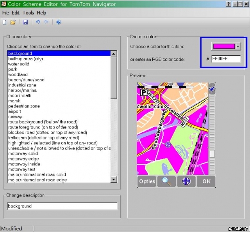Viewport: 250px width, 232px height.
Task: Select 'traffic jam' list item
Action: tap(59, 138)
